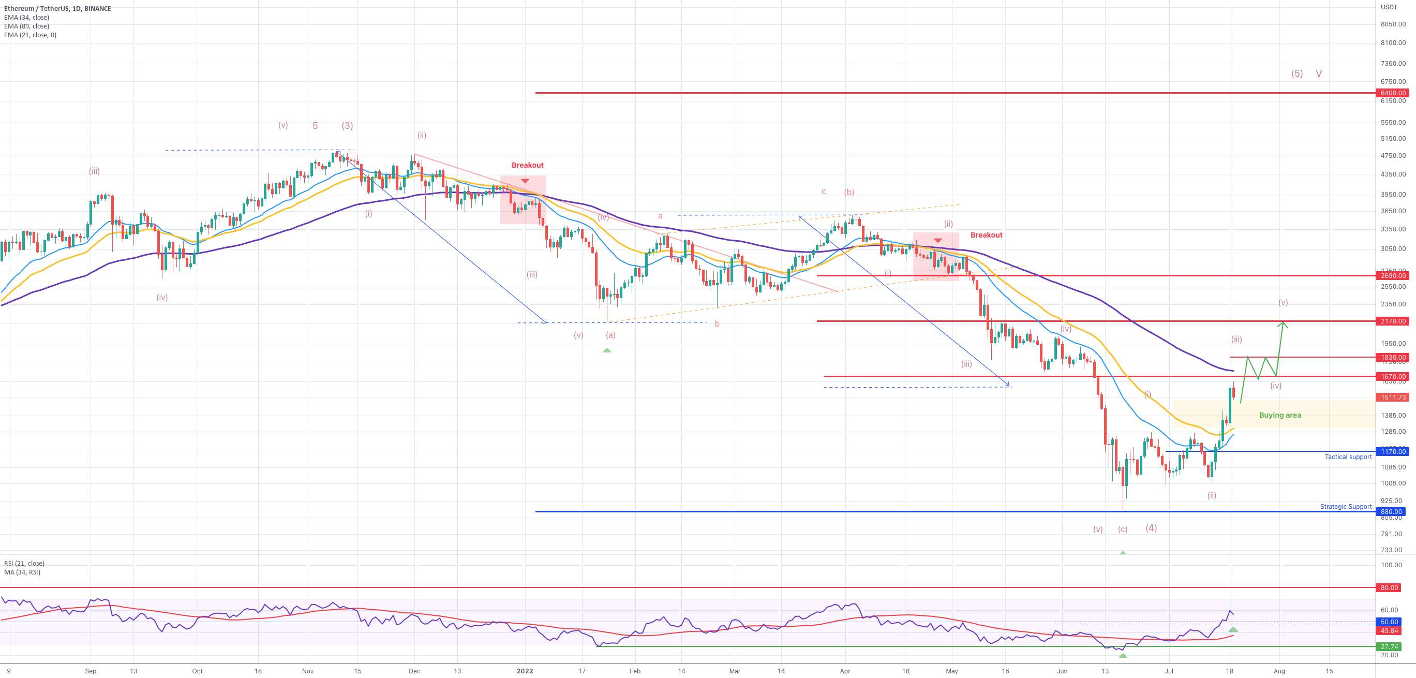1416x678 pixels.
Task: Select the 'Buying area' text annotation
Action: click(1280, 415)
